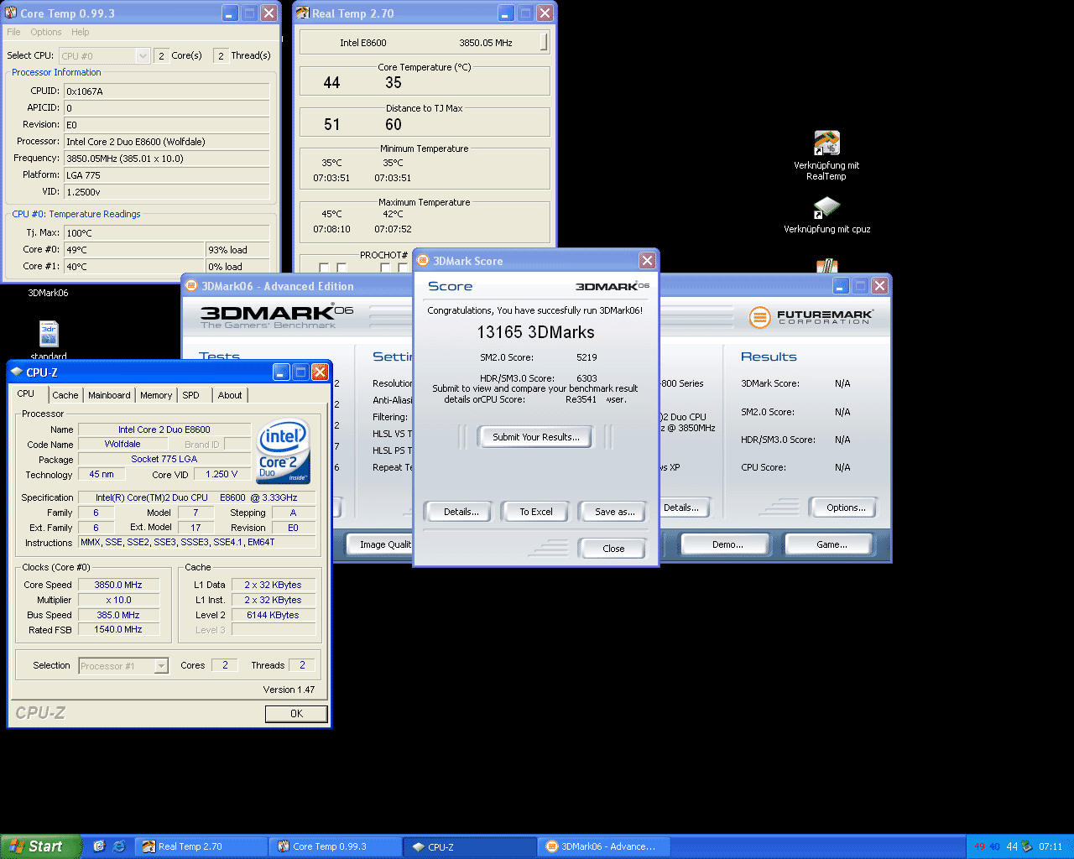
Task: Toggle the third PROCHOT# checkbox
Action: tap(384, 268)
